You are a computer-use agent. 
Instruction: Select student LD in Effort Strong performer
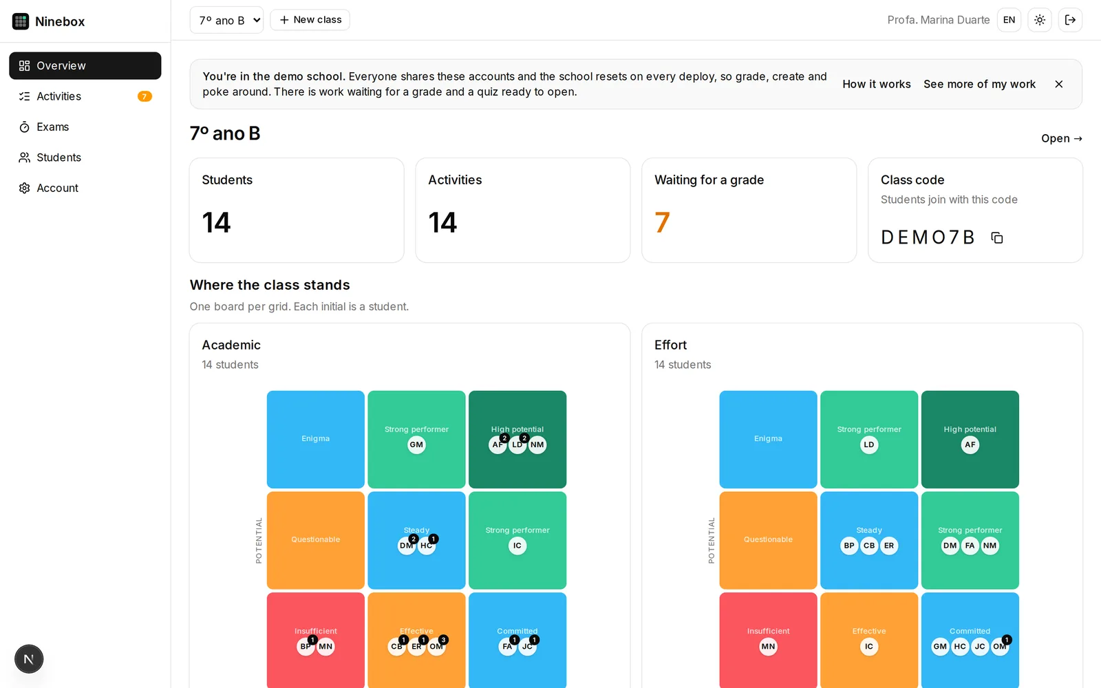[869, 445]
